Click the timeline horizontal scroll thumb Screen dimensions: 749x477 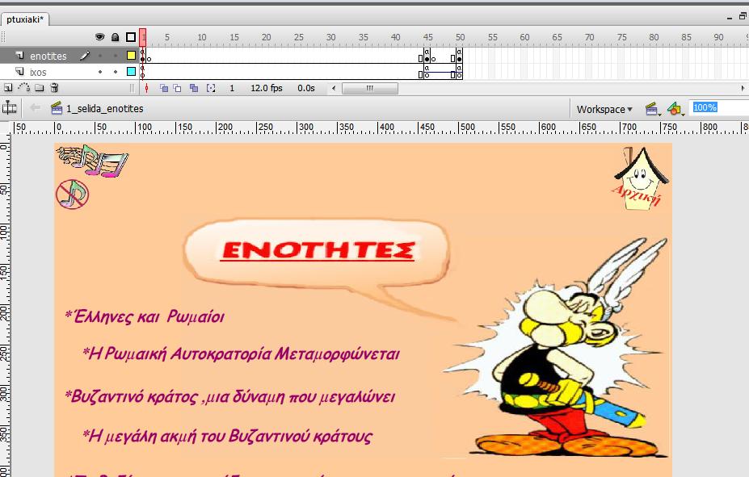tap(370, 88)
